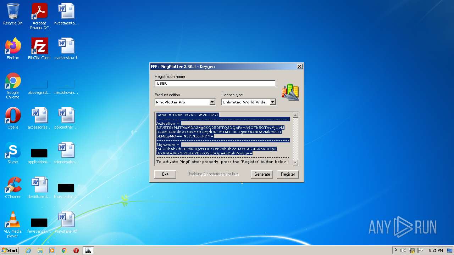Open Chrome from the taskbar
This screenshot has height=255, width=454.
[64, 250]
